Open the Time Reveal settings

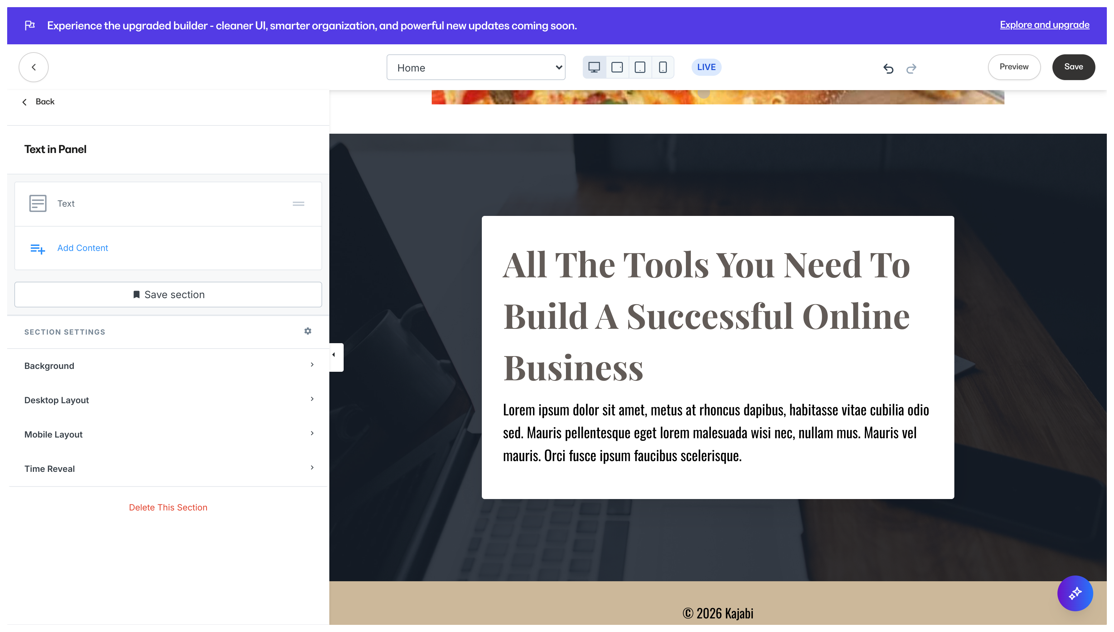point(168,468)
